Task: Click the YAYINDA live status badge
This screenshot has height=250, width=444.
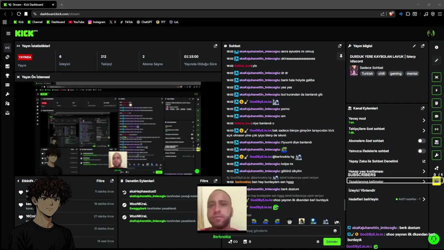Action: pos(25,57)
